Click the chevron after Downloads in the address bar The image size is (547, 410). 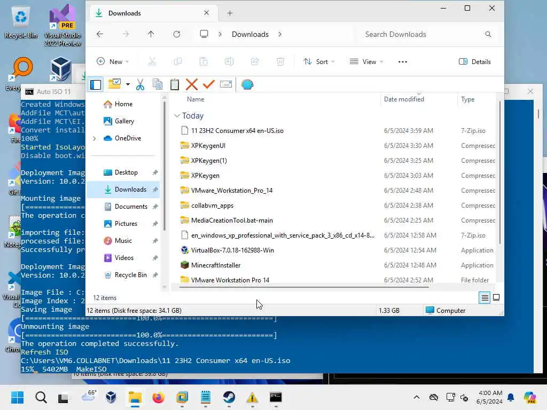pos(280,34)
